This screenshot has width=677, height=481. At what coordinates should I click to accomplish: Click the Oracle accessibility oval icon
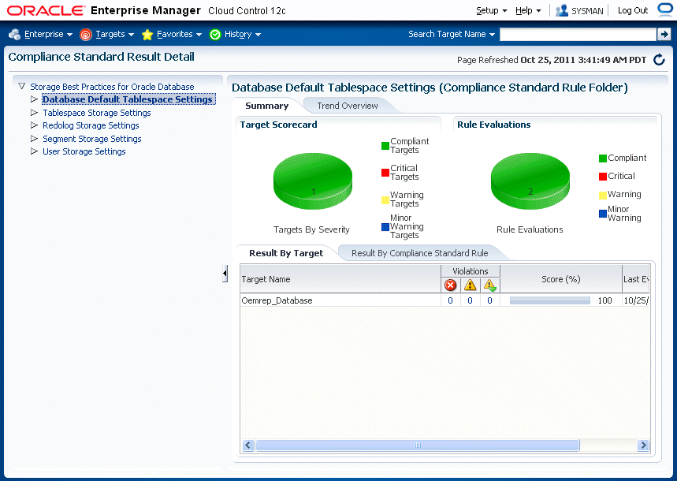(x=665, y=9)
